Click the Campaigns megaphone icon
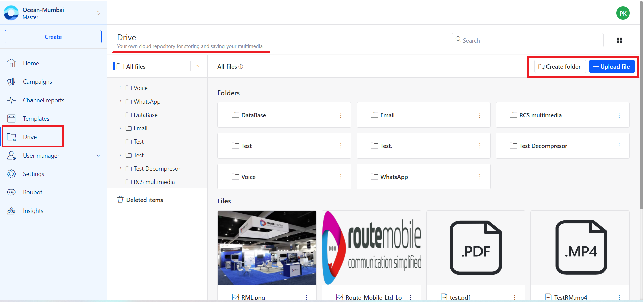 point(11,82)
